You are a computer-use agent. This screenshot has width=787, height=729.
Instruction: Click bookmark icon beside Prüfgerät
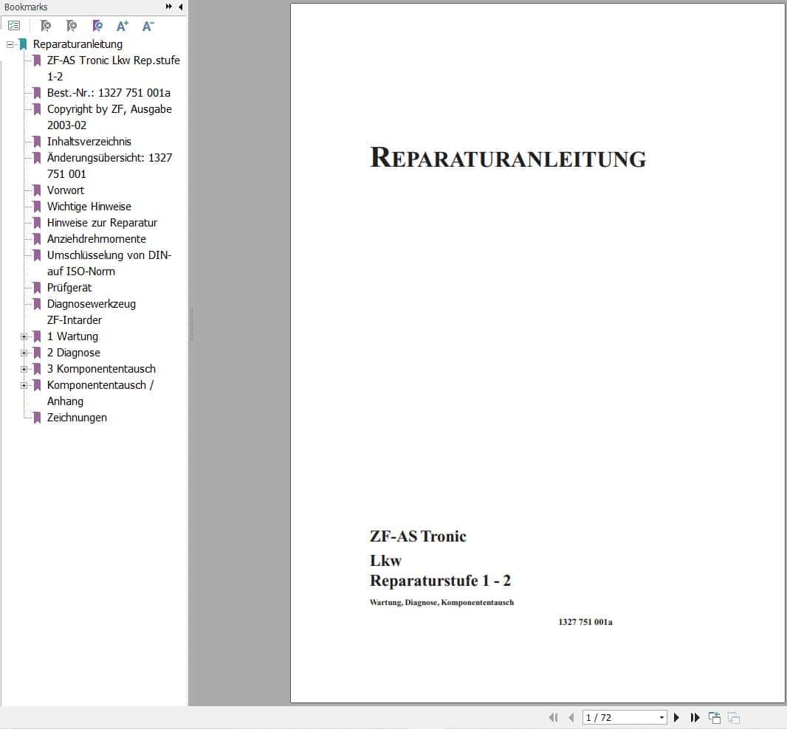click(x=37, y=288)
